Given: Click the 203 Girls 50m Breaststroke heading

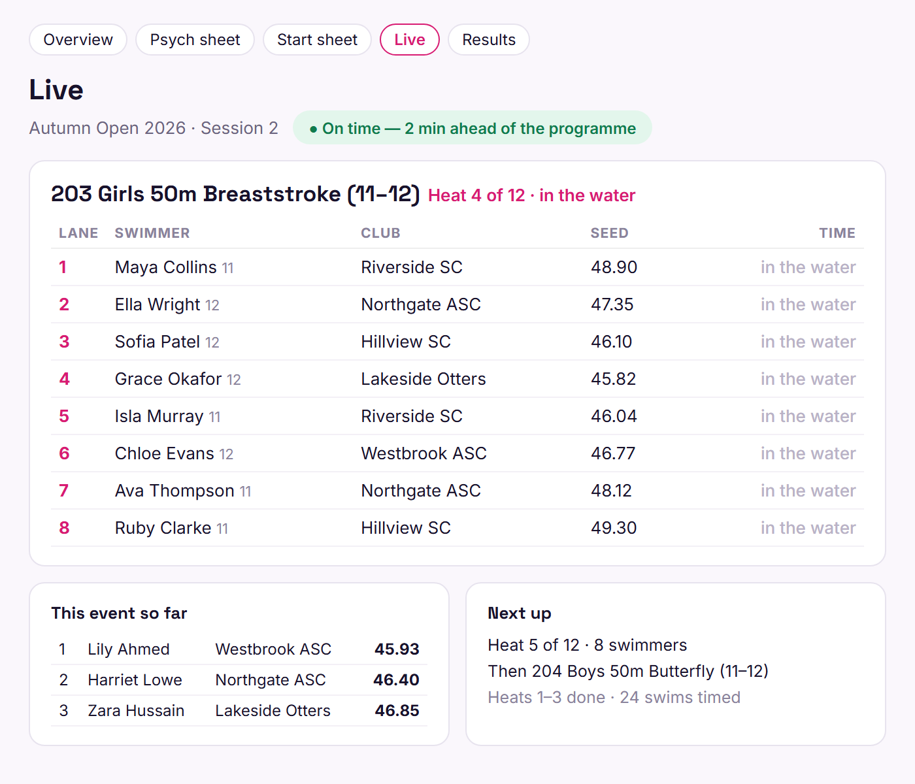Looking at the screenshot, I should pyautogui.click(x=235, y=194).
